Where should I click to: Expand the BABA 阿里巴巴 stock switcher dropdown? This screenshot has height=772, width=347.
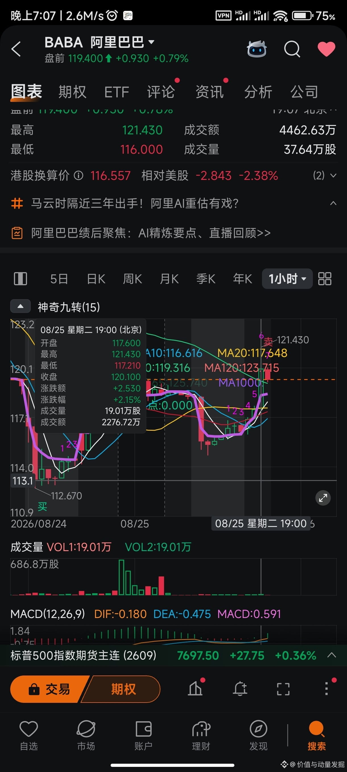pyautogui.click(x=151, y=42)
